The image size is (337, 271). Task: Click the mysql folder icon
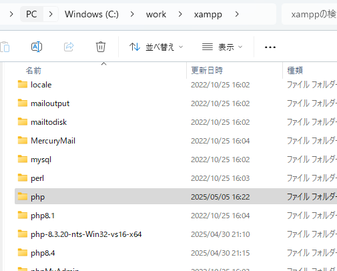[x=23, y=159]
